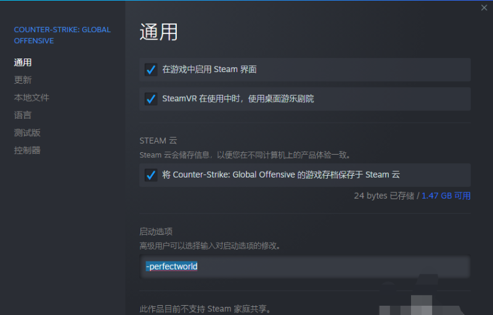
Task: Click the 高级用户可以选择输入 description text
Action: 210,246
